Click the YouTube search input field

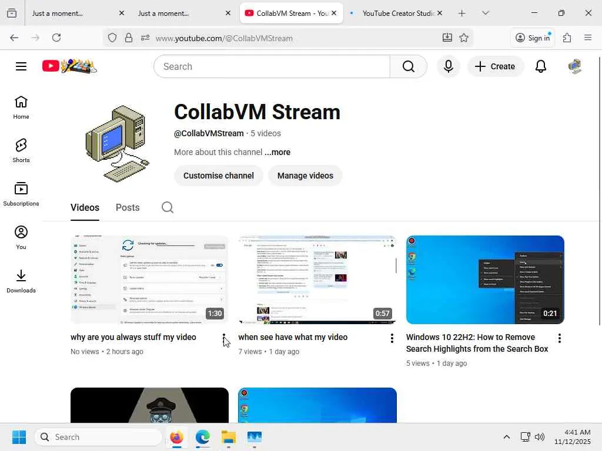pyautogui.click(x=272, y=66)
